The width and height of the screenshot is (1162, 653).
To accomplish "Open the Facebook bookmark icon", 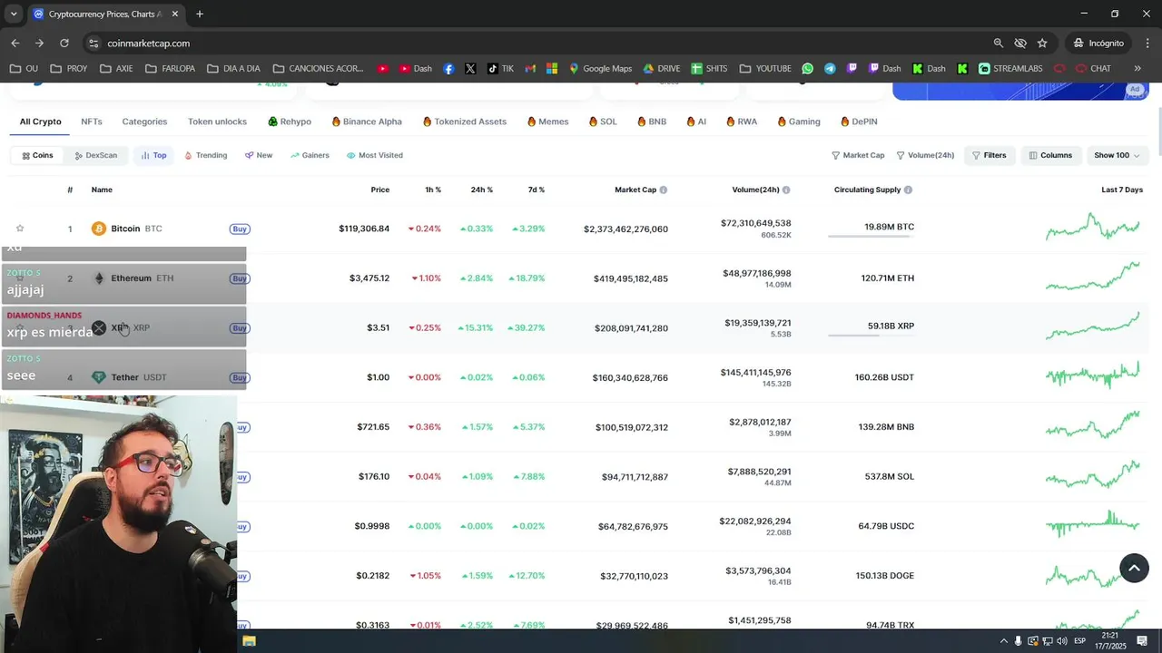I will (448, 68).
